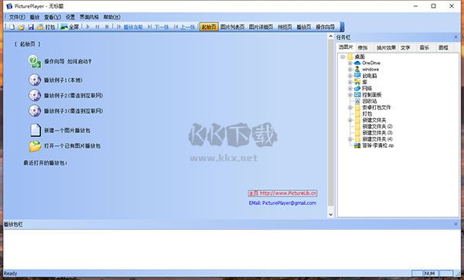Click the 打包 toolbar button
The image size is (464, 280).
[x=46, y=27]
